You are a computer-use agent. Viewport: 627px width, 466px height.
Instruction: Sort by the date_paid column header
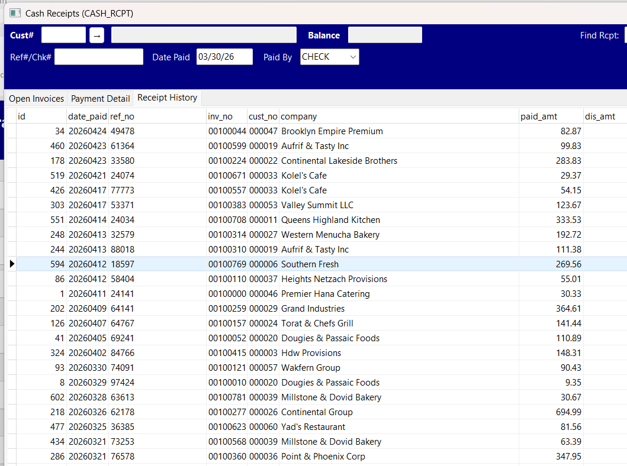(87, 116)
